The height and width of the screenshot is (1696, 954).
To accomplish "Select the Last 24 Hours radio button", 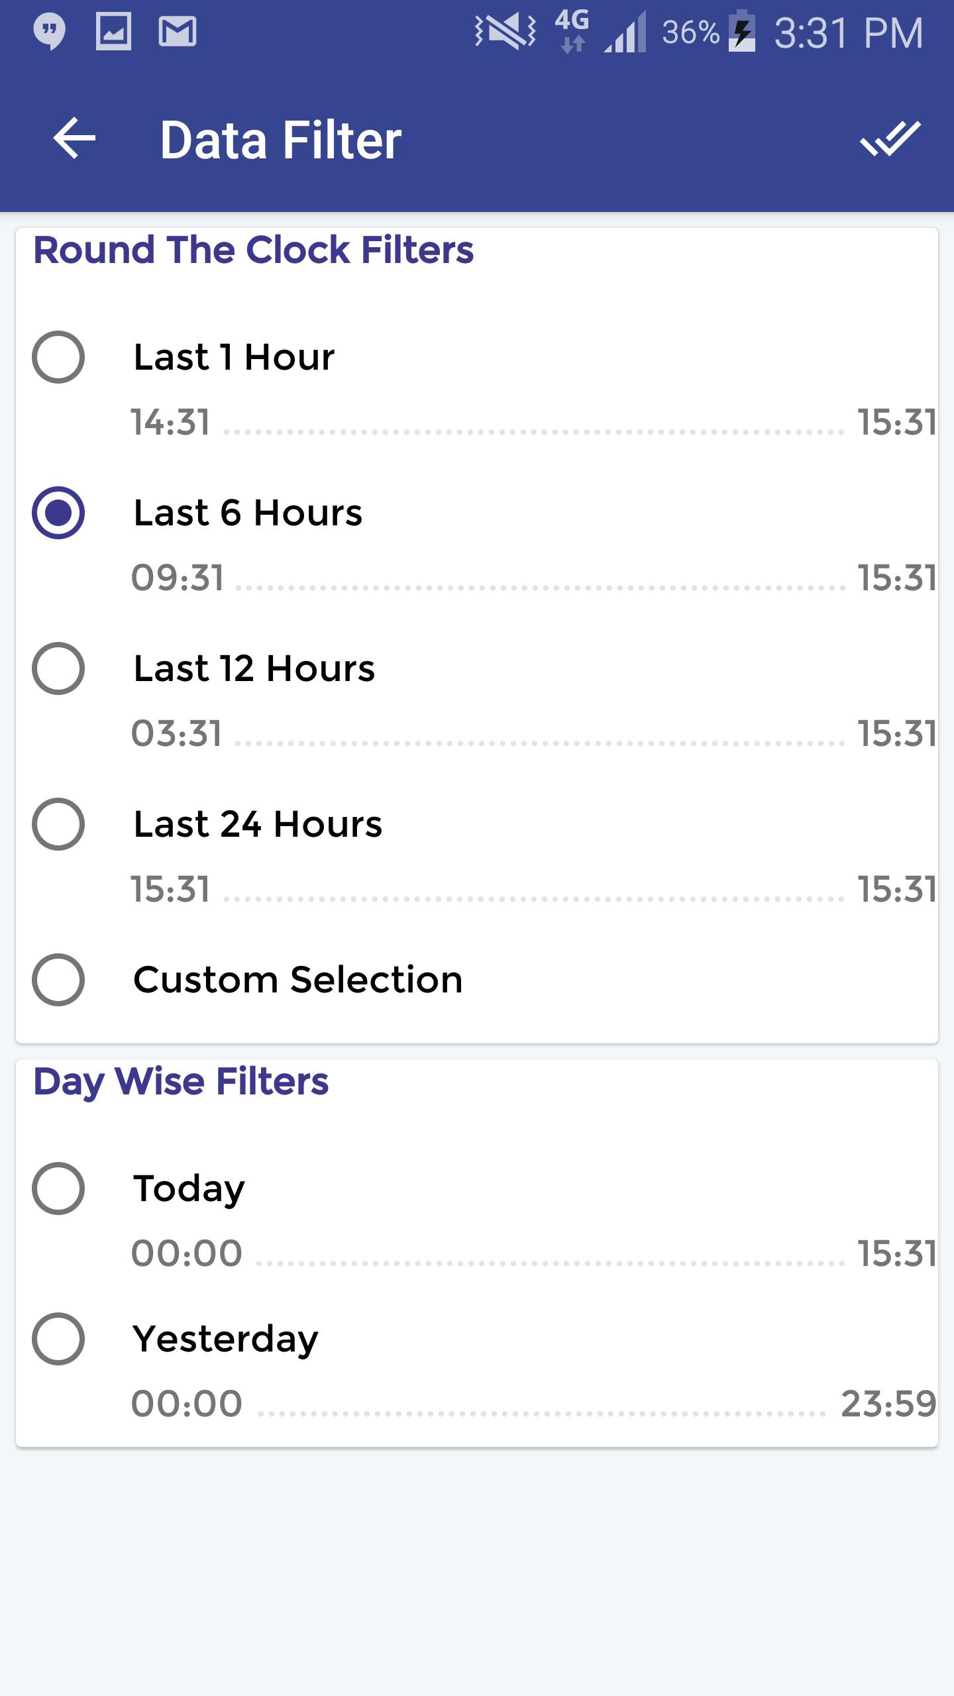I will point(58,824).
